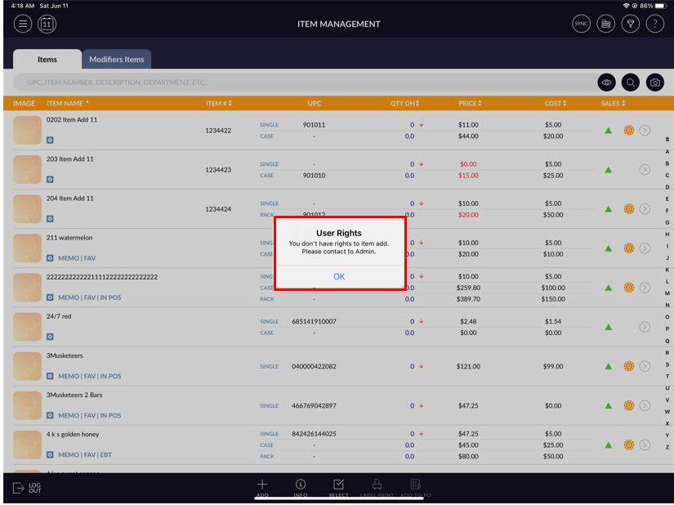Viewport: 674px width, 505px height.
Task: Open gear settings for 3Musketeers item
Action: pos(629,366)
